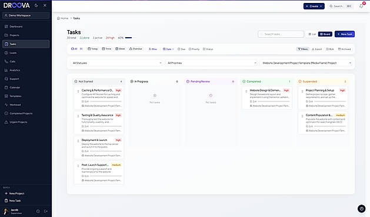The height and width of the screenshot is (217, 370).
Task: Click the clock icon next to Jacob
Action: point(38,211)
